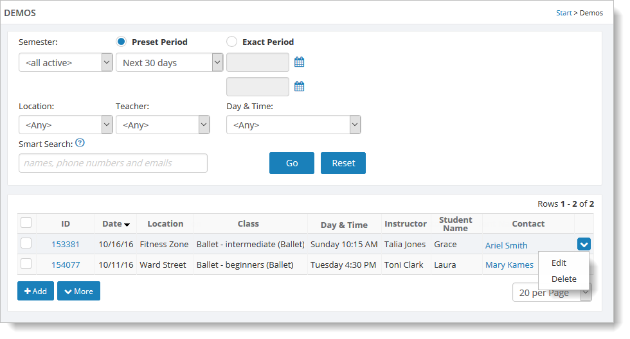Click into the Smart Search input field
Viewport: 630px width, 339px height.
(x=113, y=163)
